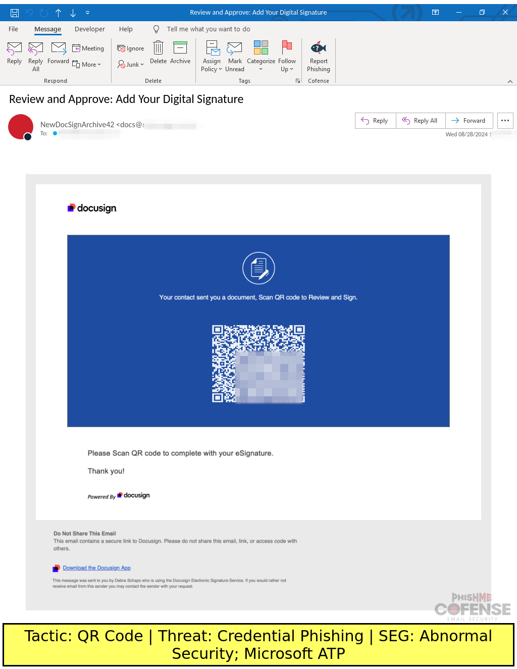Click the Ignore icon
Viewport: 517px width, 669px height.
pyautogui.click(x=130, y=48)
